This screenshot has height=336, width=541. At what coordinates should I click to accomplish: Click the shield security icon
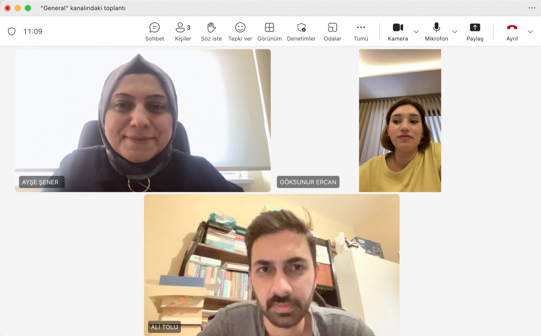pyautogui.click(x=12, y=31)
